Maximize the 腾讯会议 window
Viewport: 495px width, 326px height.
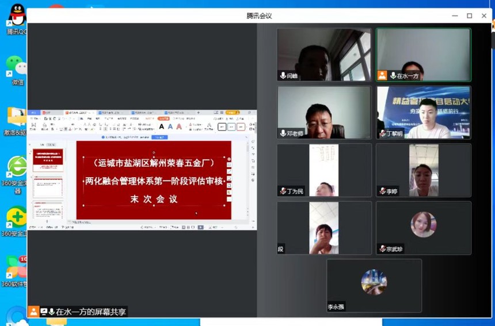[x=470, y=16]
